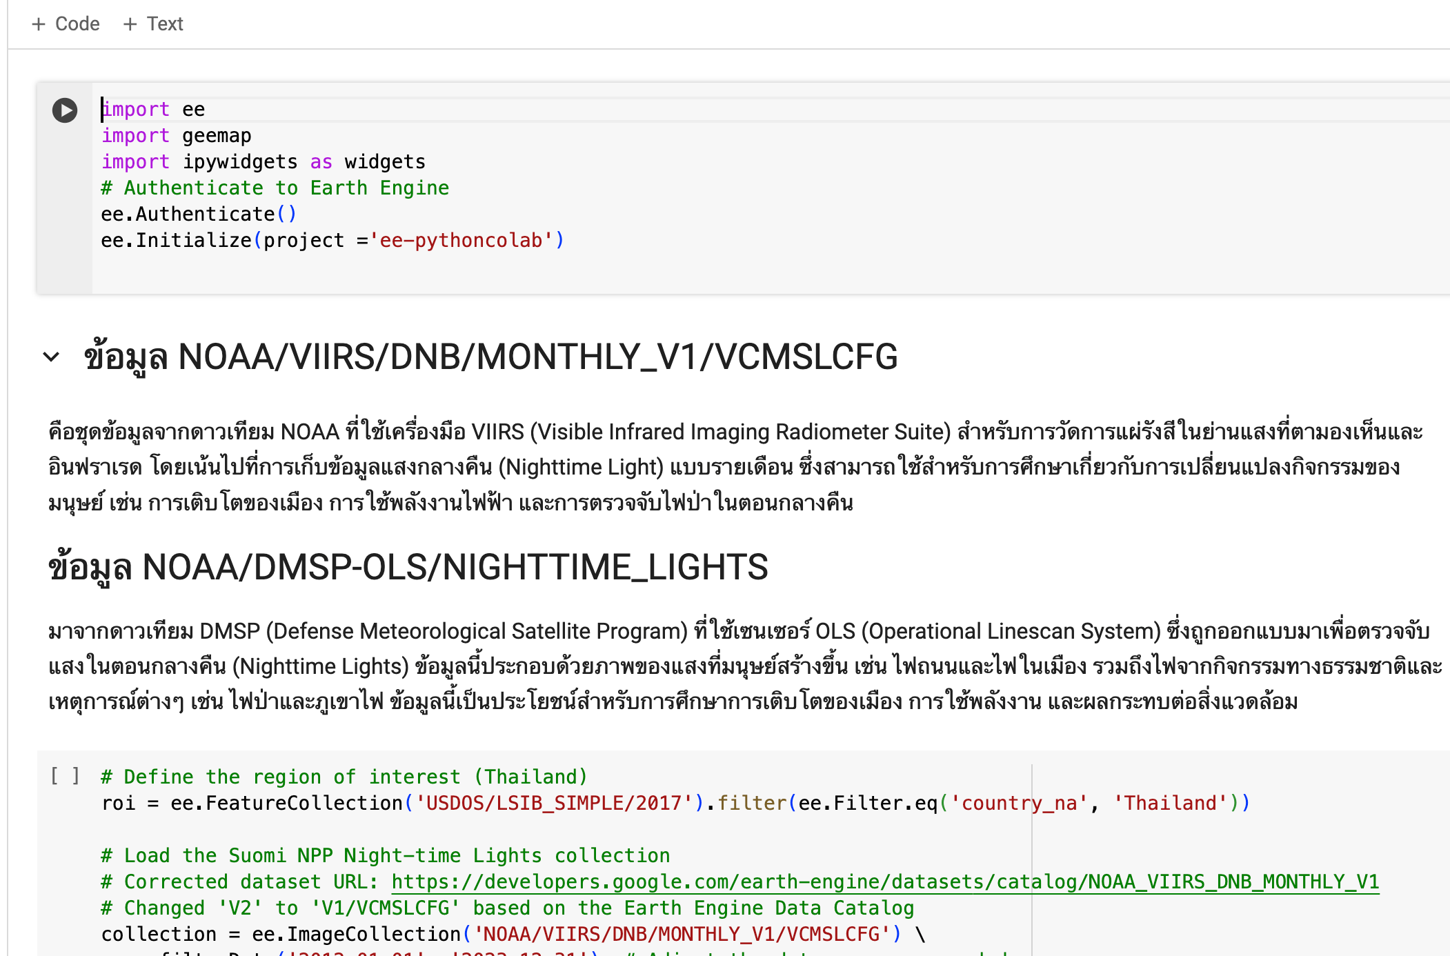The image size is (1450, 956).
Task: Click the 'import ee' code line
Action: pyautogui.click(x=153, y=109)
